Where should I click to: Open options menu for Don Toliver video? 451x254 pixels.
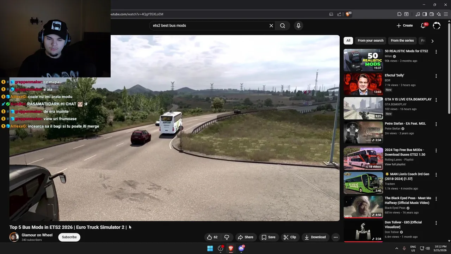click(x=436, y=223)
